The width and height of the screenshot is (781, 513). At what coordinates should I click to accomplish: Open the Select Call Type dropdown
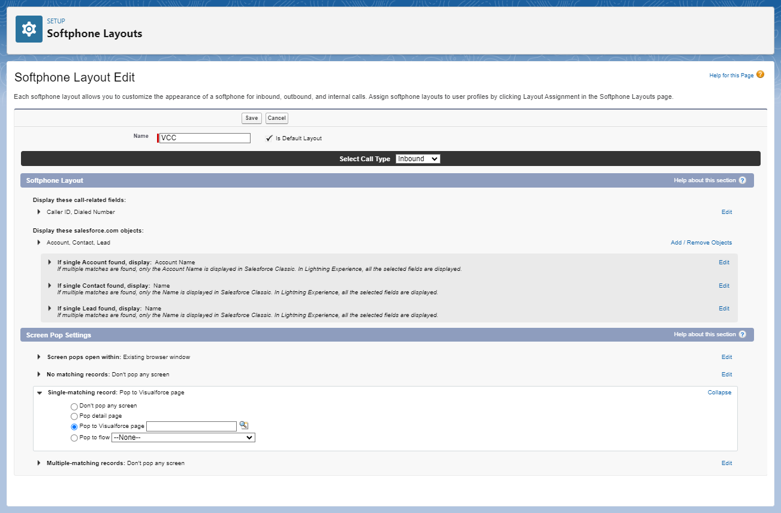(x=418, y=159)
